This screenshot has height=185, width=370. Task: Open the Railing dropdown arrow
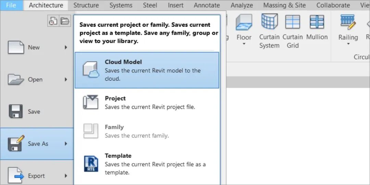[x=348, y=44]
